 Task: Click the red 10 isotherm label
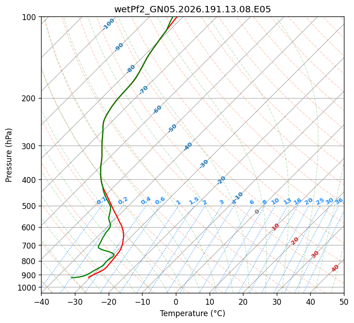[x=275, y=227]
